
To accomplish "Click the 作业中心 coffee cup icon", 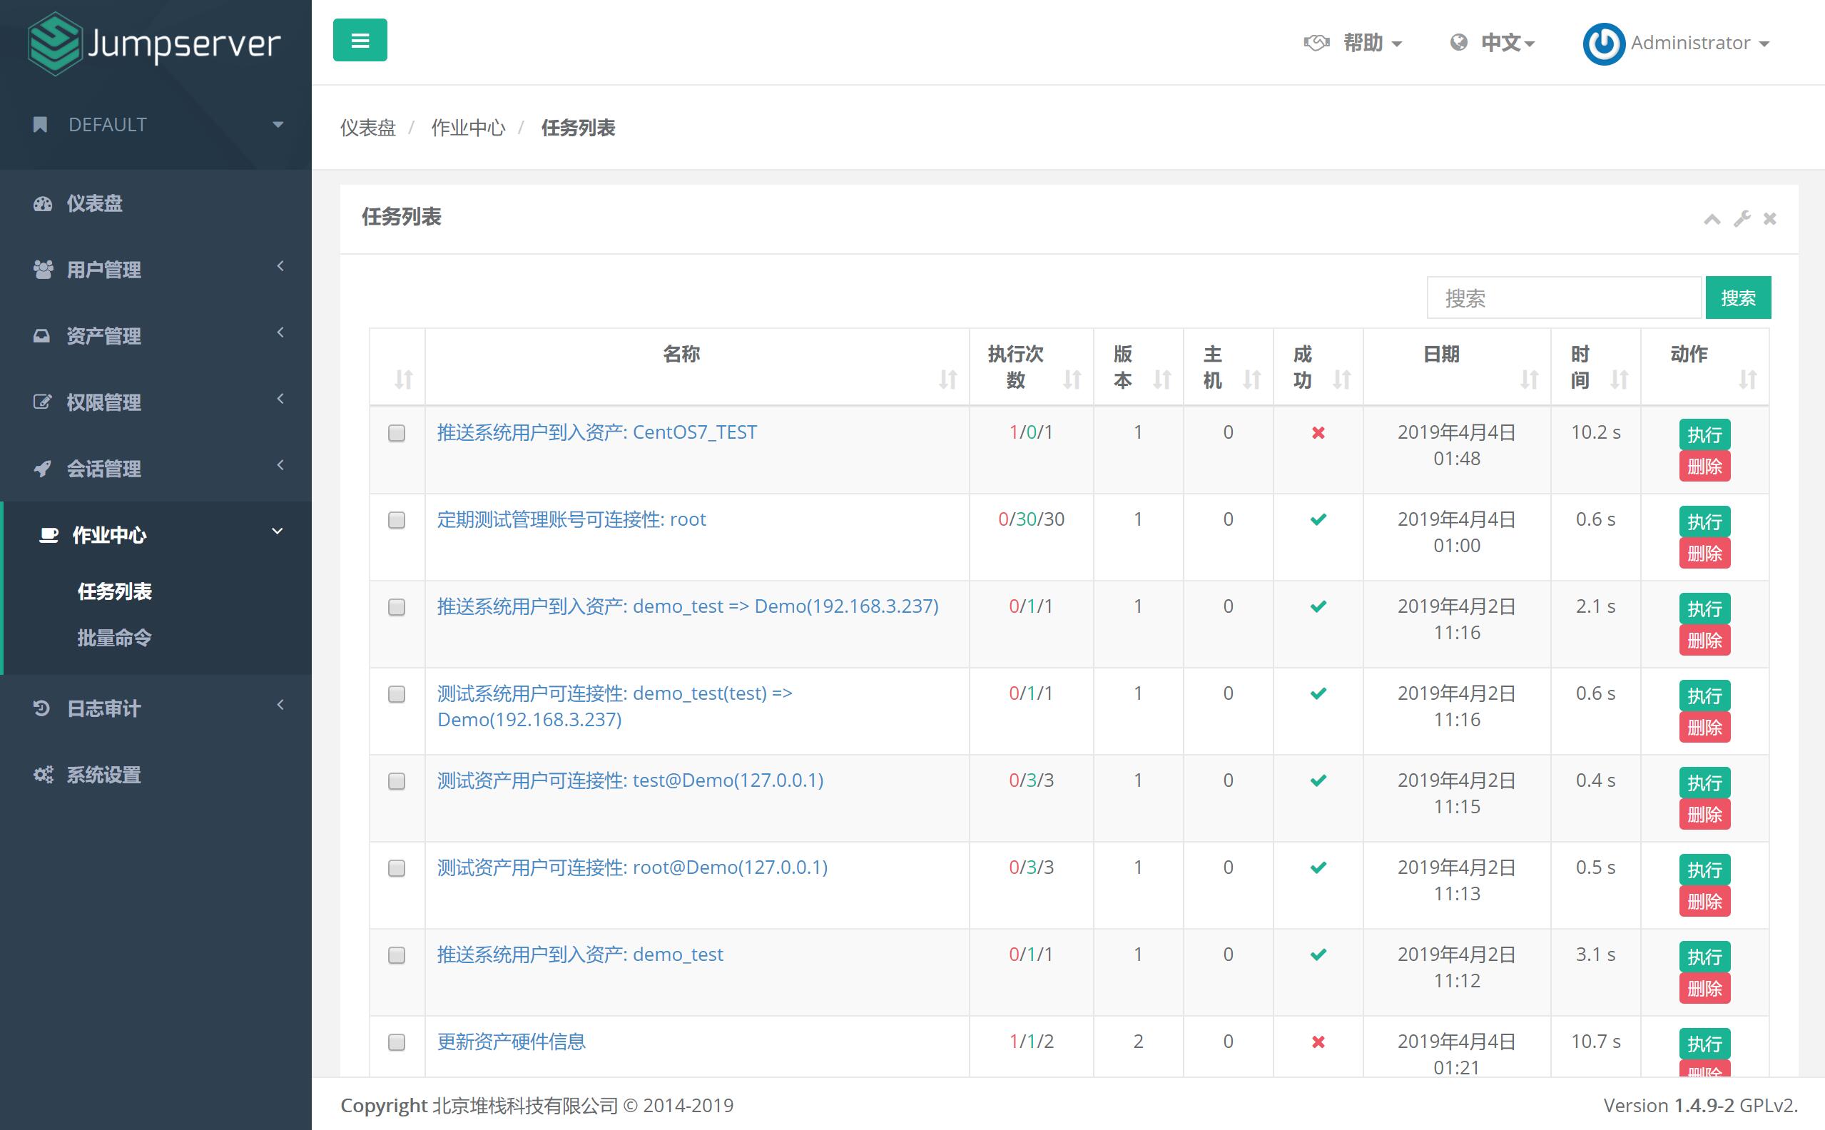I will [x=49, y=535].
